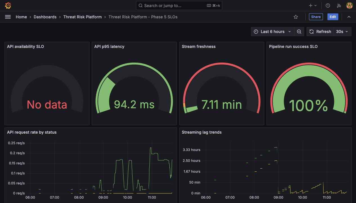Screen dimensions: 356x203
Task: Click the 0.25 req/s axis label
Action: [x=16, y=143]
